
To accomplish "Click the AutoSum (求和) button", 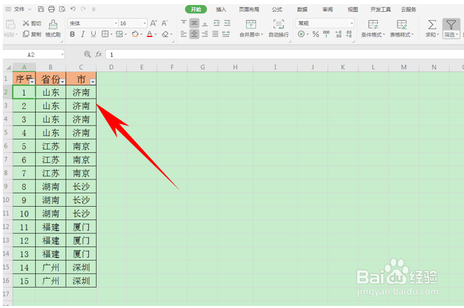I will tap(432, 29).
